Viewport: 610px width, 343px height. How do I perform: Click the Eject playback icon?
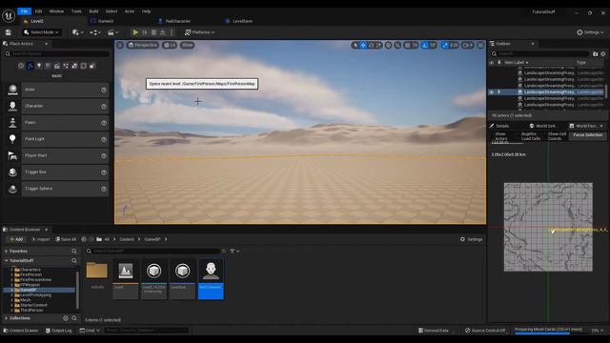(163, 32)
